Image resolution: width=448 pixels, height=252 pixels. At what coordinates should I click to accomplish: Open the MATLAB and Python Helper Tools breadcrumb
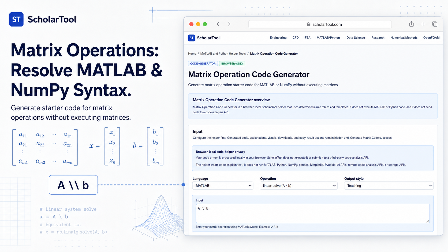point(223,54)
